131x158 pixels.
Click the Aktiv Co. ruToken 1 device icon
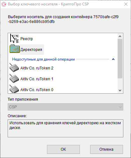14,78
